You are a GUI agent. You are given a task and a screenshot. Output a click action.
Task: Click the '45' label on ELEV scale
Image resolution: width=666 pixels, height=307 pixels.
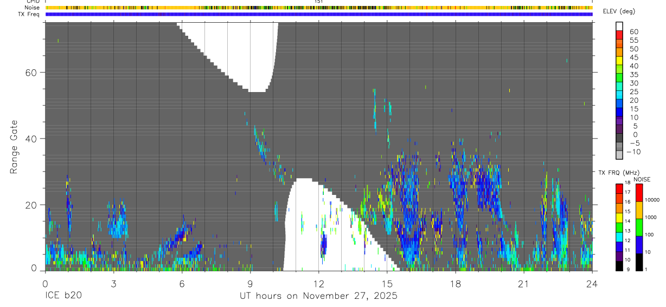coord(634,57)
